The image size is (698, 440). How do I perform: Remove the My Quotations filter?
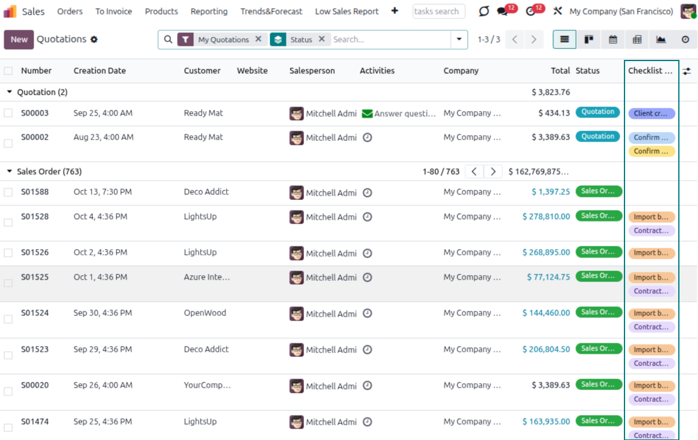[x=258, y=39]
